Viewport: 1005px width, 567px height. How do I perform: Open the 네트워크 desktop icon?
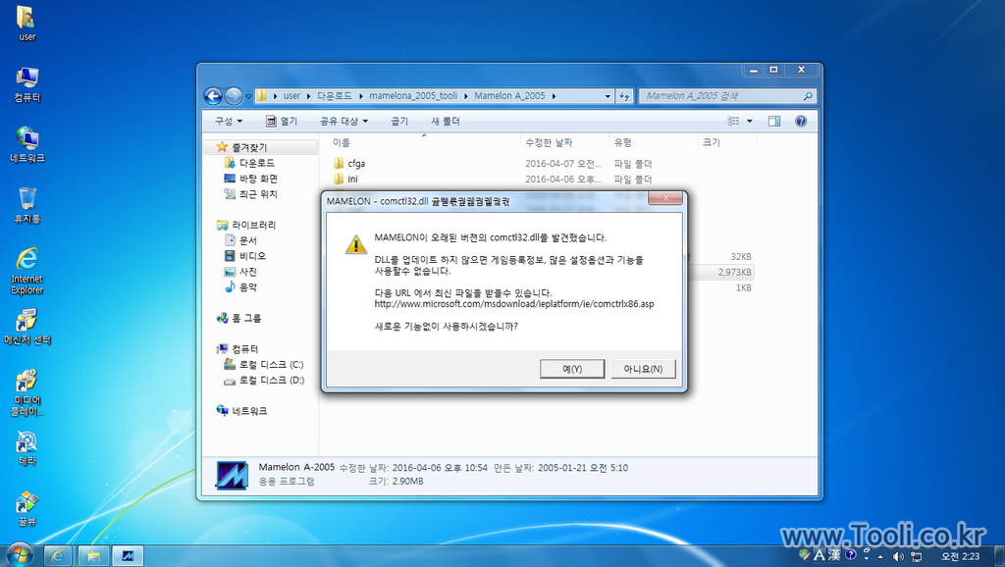coord(26,144)
